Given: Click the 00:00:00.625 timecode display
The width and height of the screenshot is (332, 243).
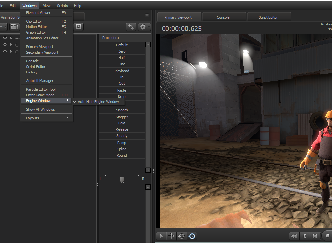Looking at the screenshot, I should (x=182, y=29).
